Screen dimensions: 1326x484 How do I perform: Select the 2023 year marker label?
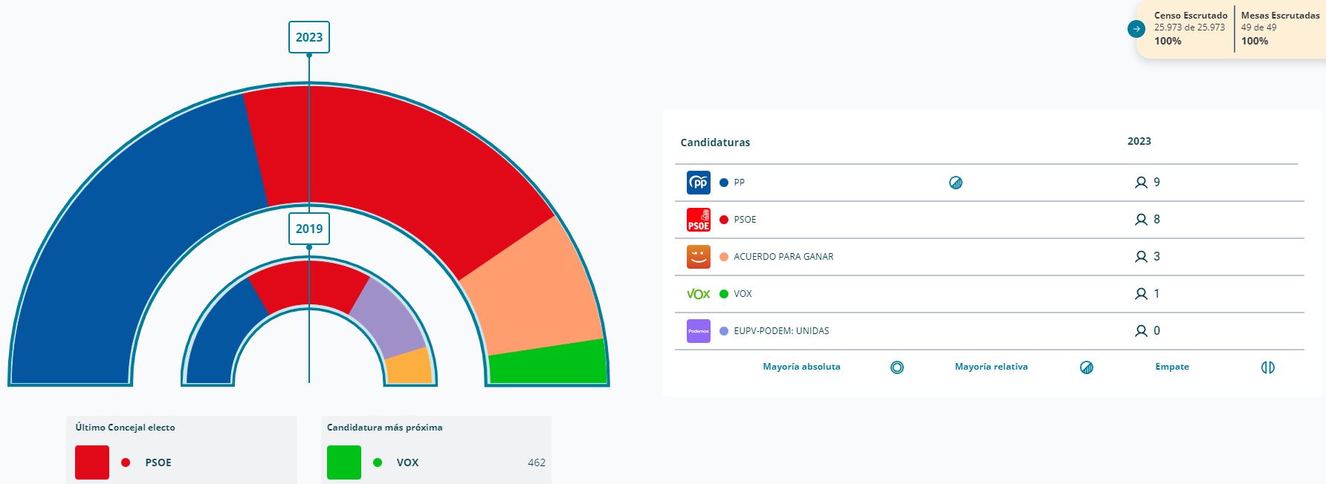[x=309, y=37]
